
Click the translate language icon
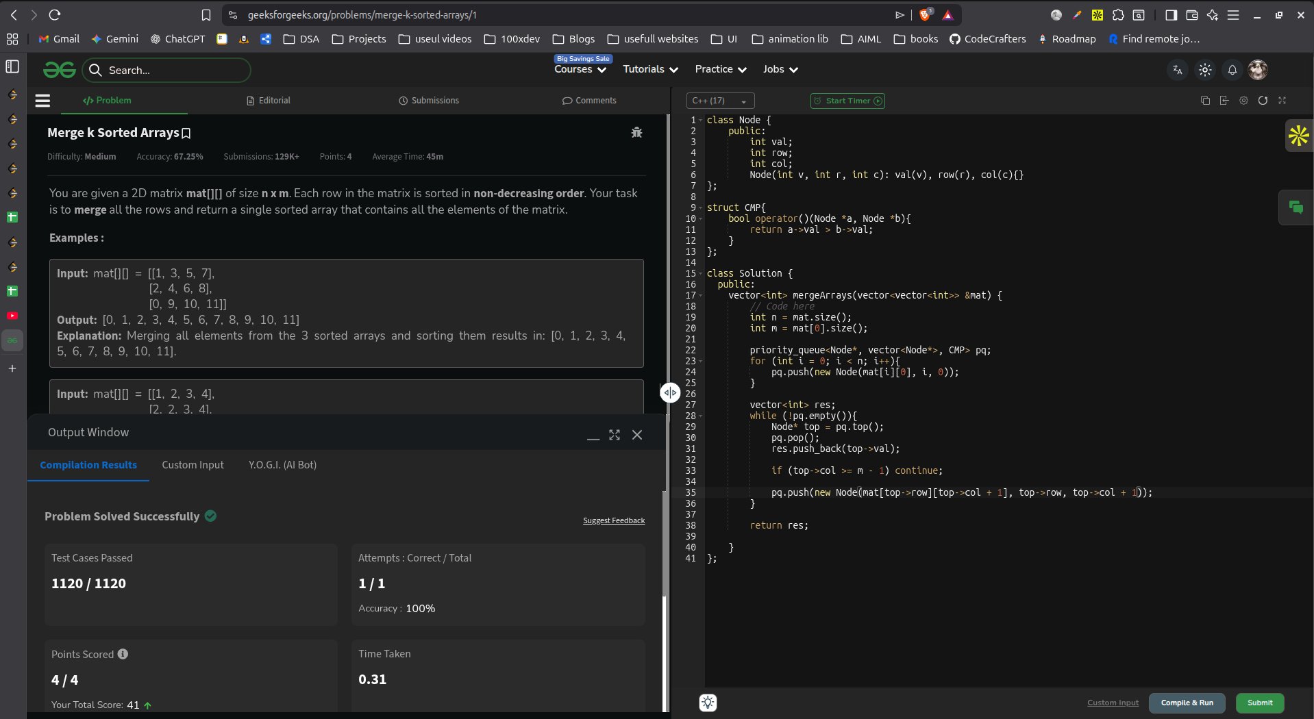point(1178,70)
